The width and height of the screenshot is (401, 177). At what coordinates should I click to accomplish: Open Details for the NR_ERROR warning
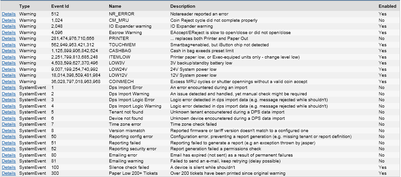click(x=9, y=14)
